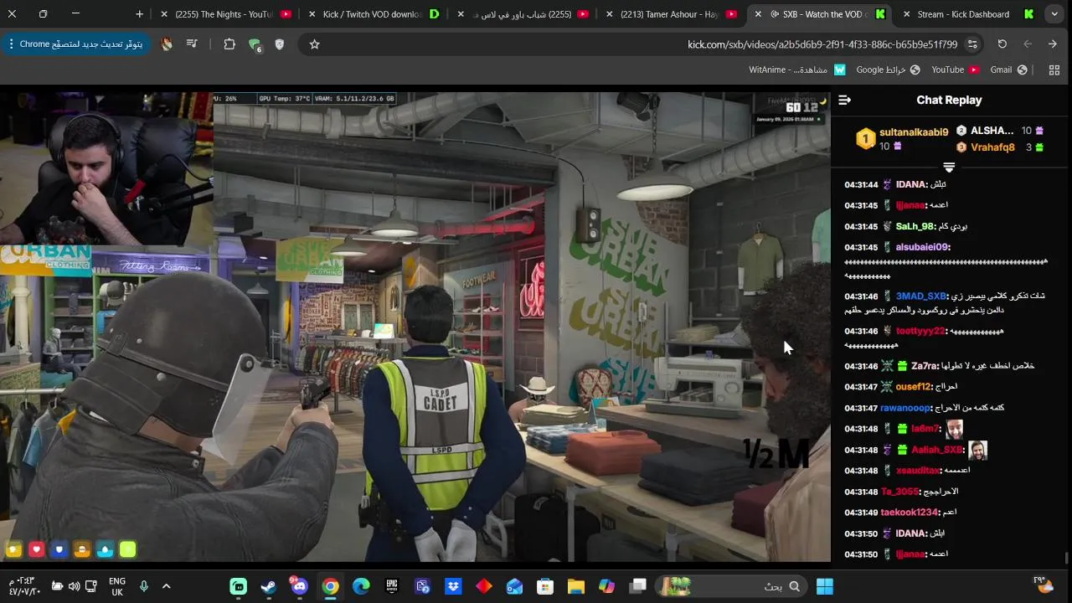Select the SXB - Watch the VOD tab
This screenshot has height=603, width=1072.
point(820,14)
